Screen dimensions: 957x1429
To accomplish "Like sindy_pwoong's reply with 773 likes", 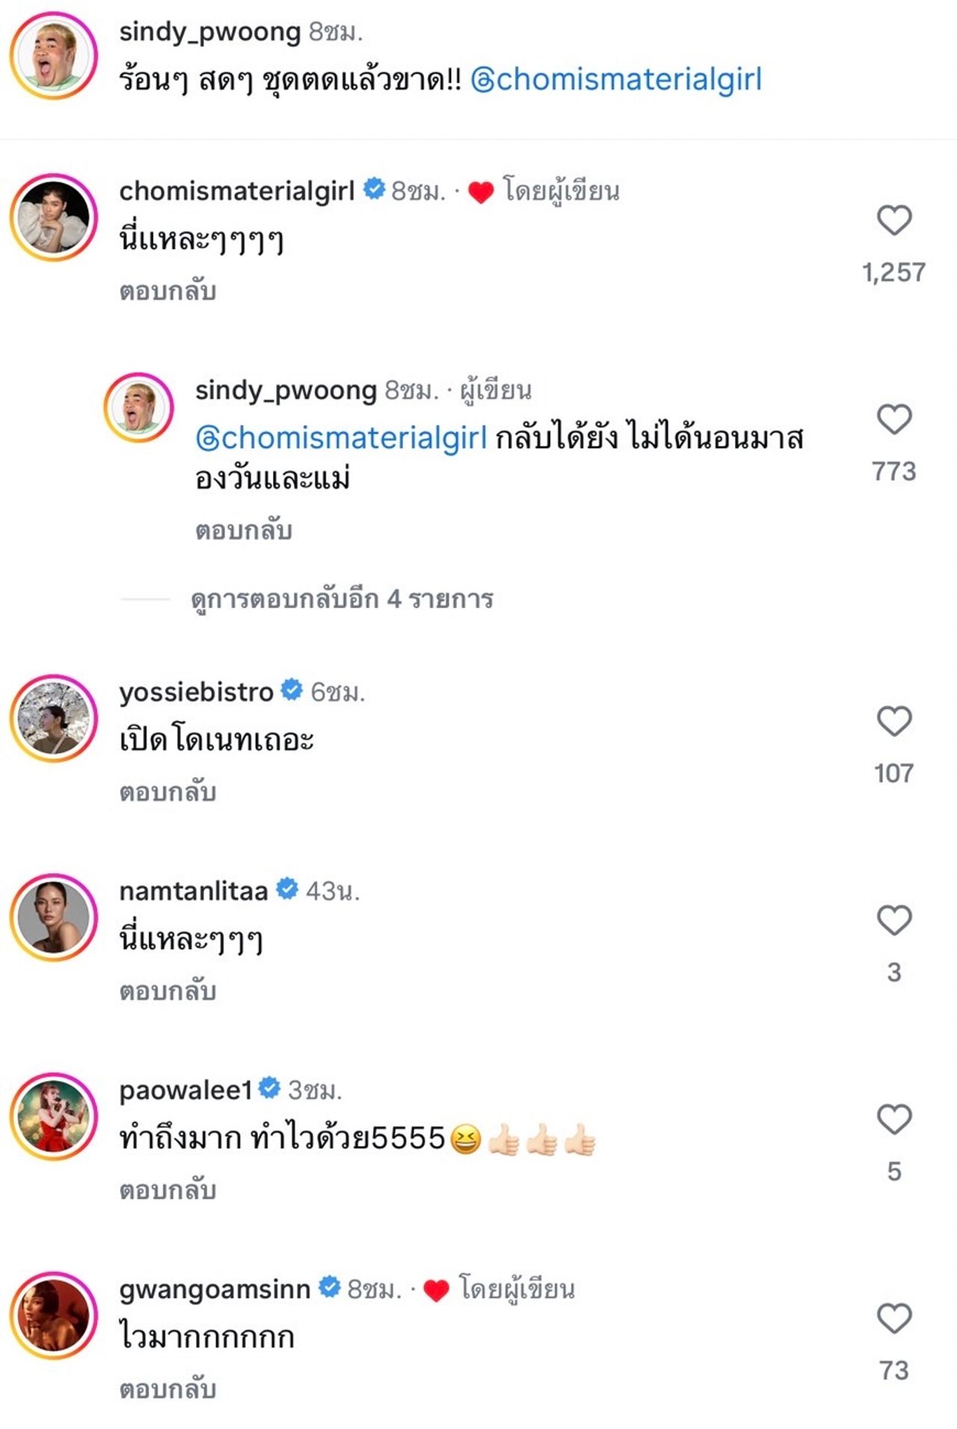I will click(893, 419).
